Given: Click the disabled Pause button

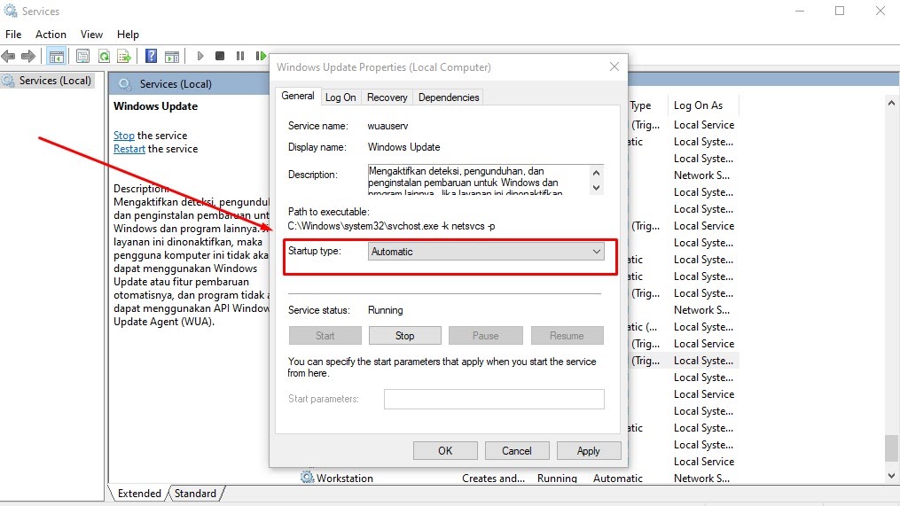Looking at the screenshot, I should point(486,336).
